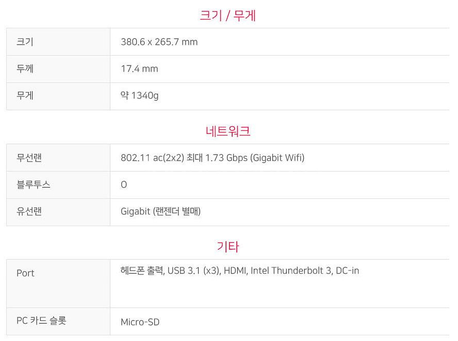The width and height of the screenshot is (458, 341).
Task: Select the 약 1340g weight value
Action: pos(139,96)
